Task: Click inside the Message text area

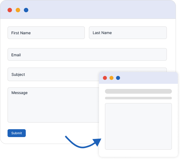Action: click(53, 105)
